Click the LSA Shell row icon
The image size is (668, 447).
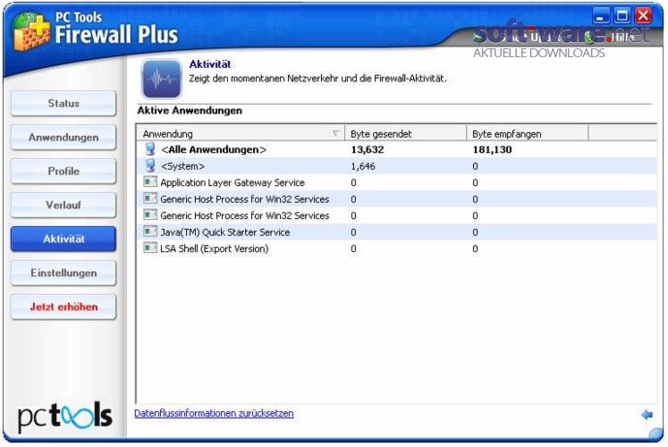(x=150, y=248)
